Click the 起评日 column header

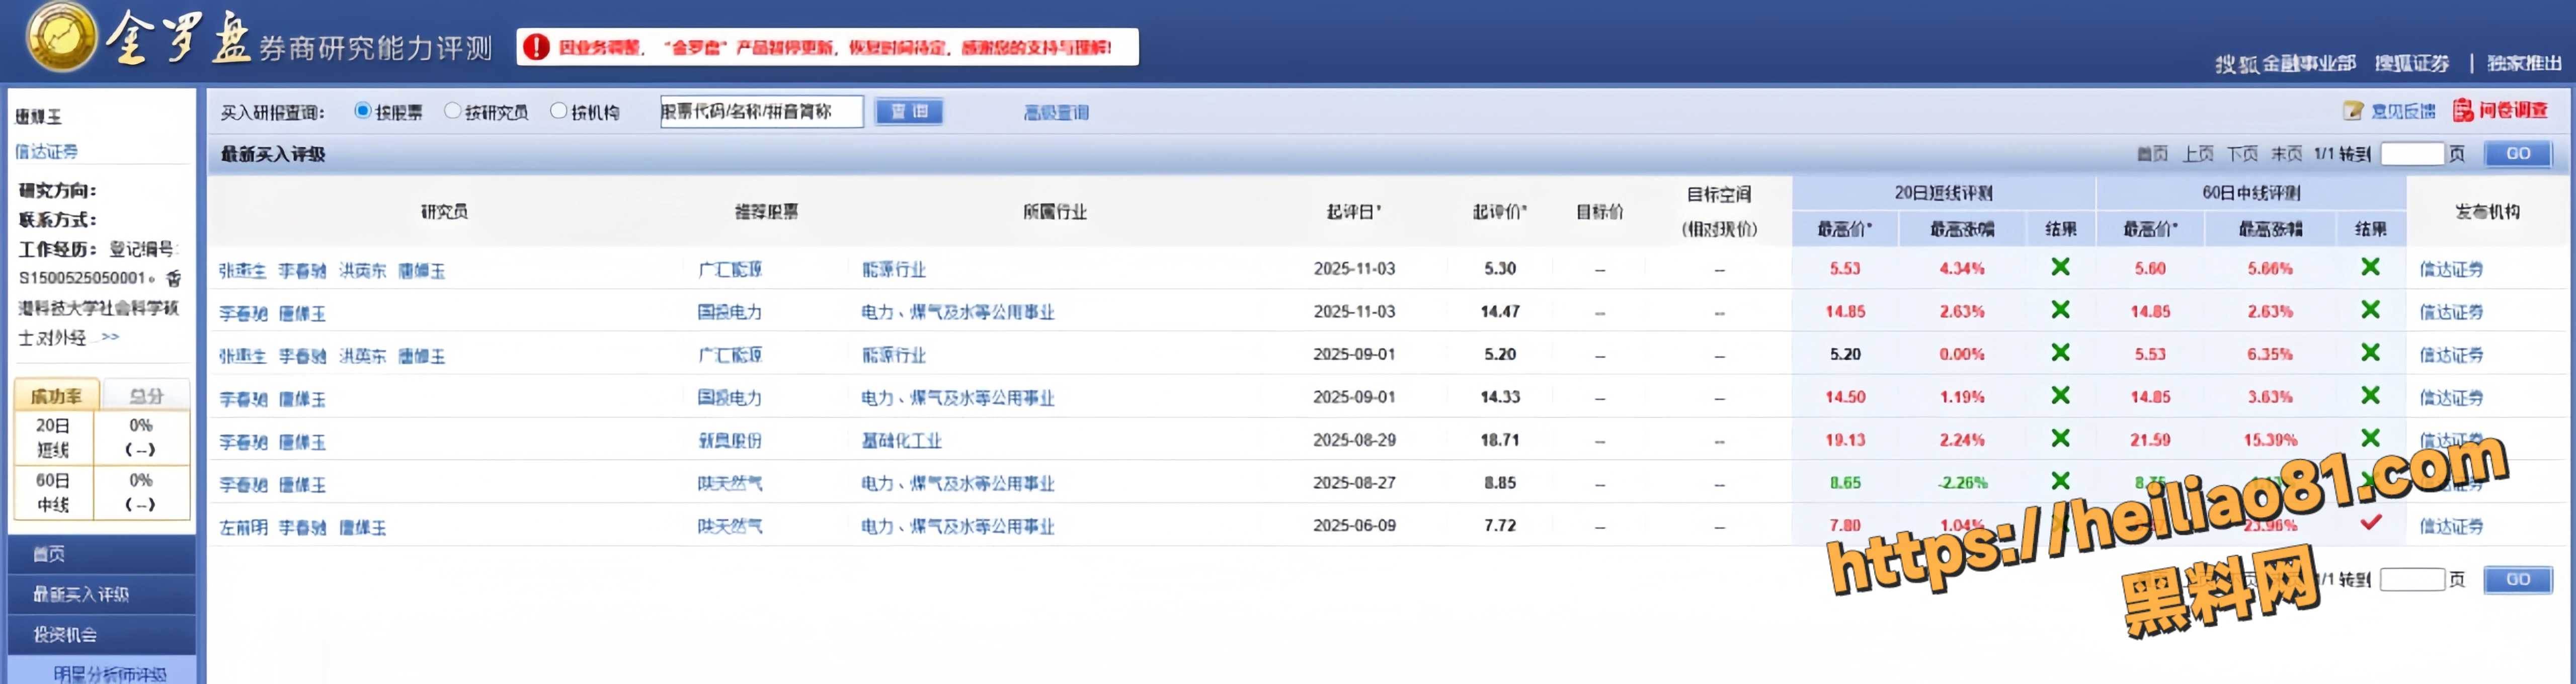click(1353, 212)
